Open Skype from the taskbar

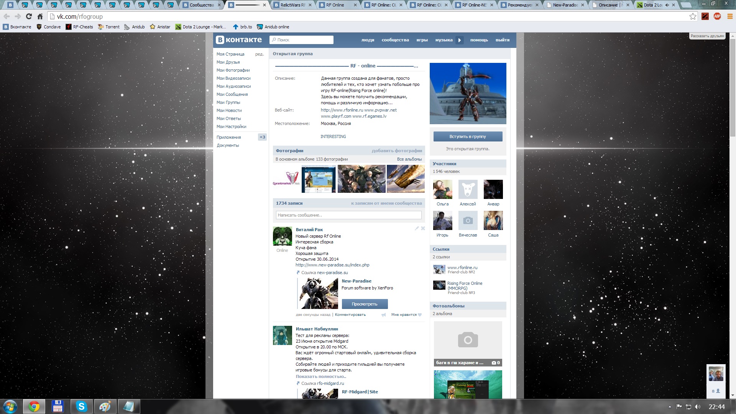pos(81,406)
